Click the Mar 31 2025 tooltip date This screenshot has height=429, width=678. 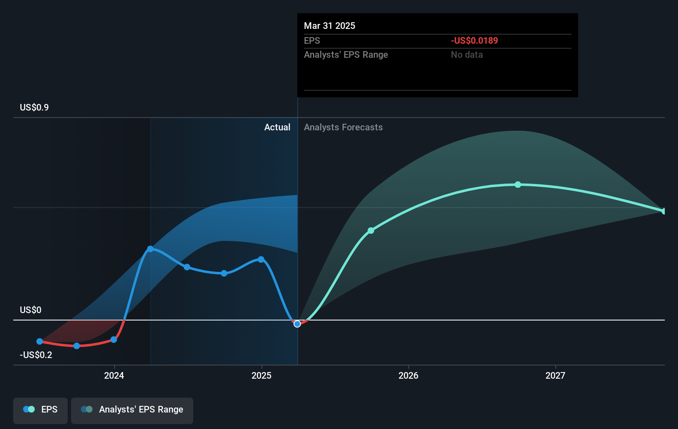click(330, 26)
